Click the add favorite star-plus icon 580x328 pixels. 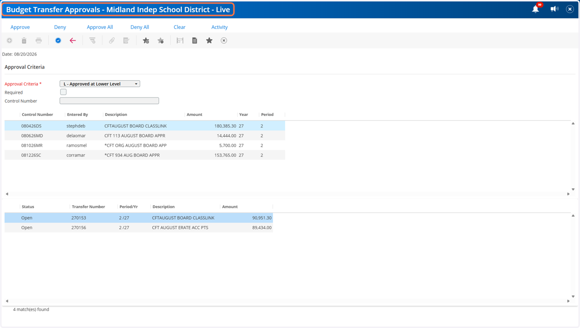pyautogui.click(x=146, y=41)
